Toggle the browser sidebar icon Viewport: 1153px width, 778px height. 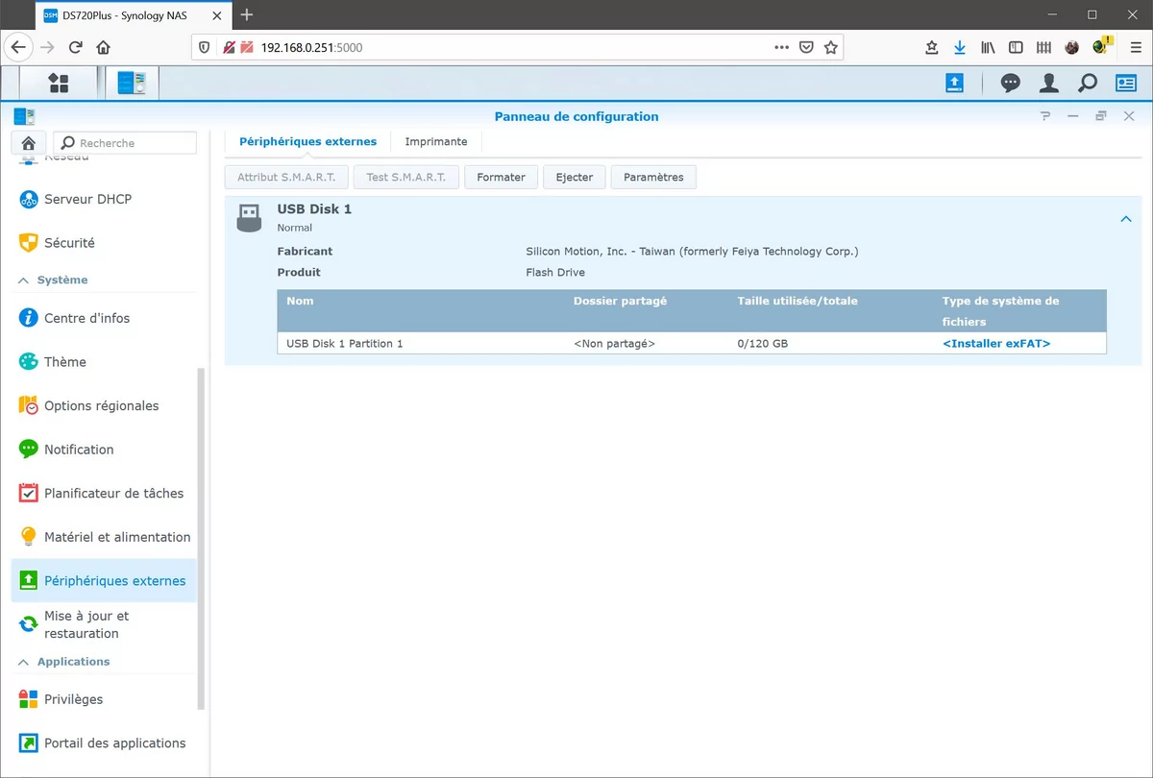(x=1016, y=47)
